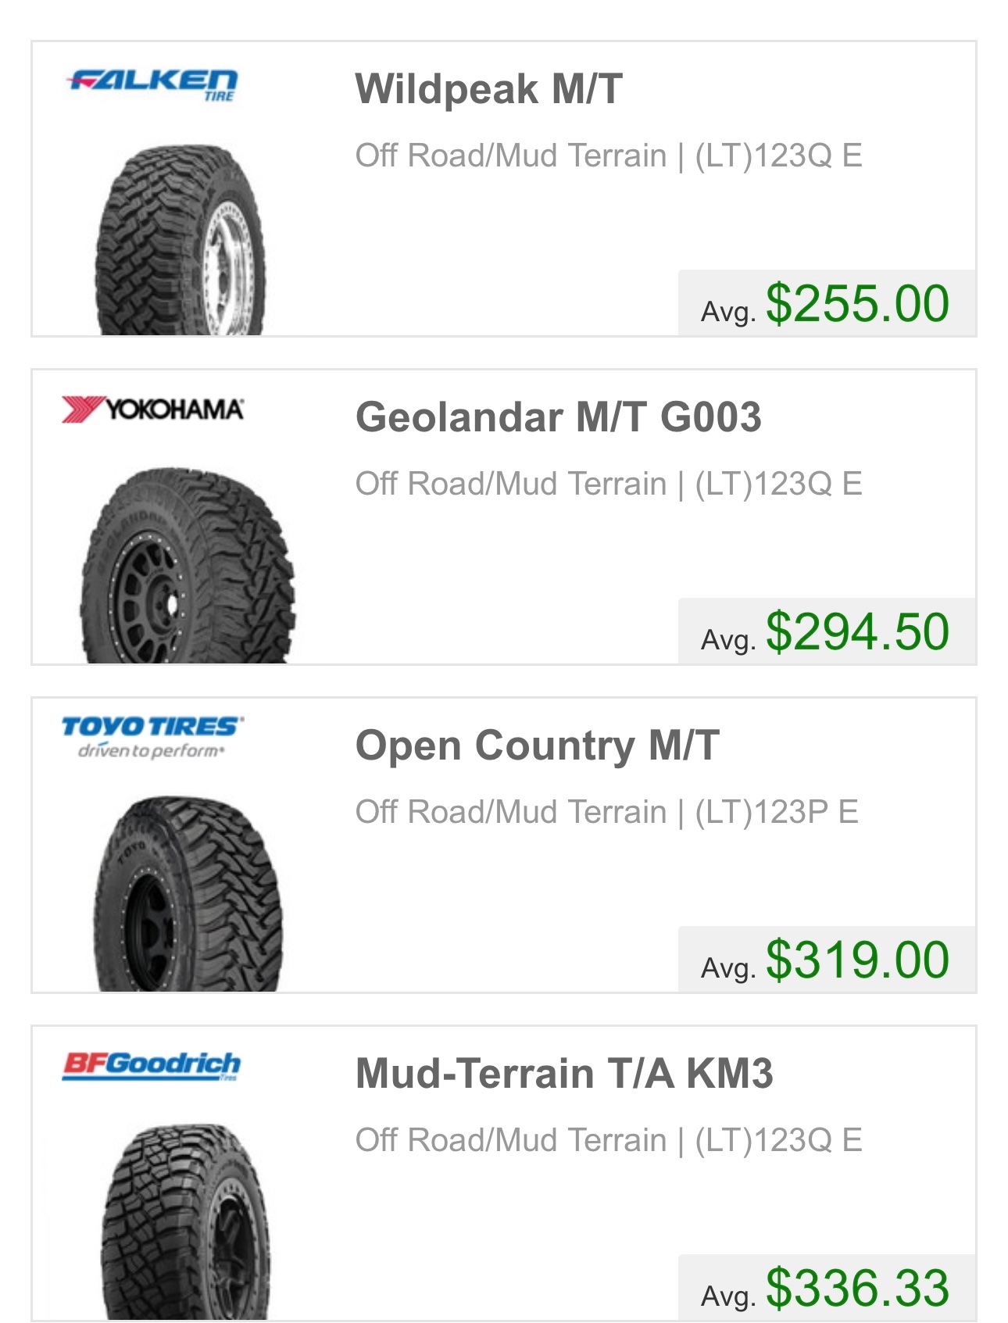The height and width of the screenshot is (1323, 1008).
Task: Click the Geolandar Off Road/Mud Terrain description
Action: (608, 484)
